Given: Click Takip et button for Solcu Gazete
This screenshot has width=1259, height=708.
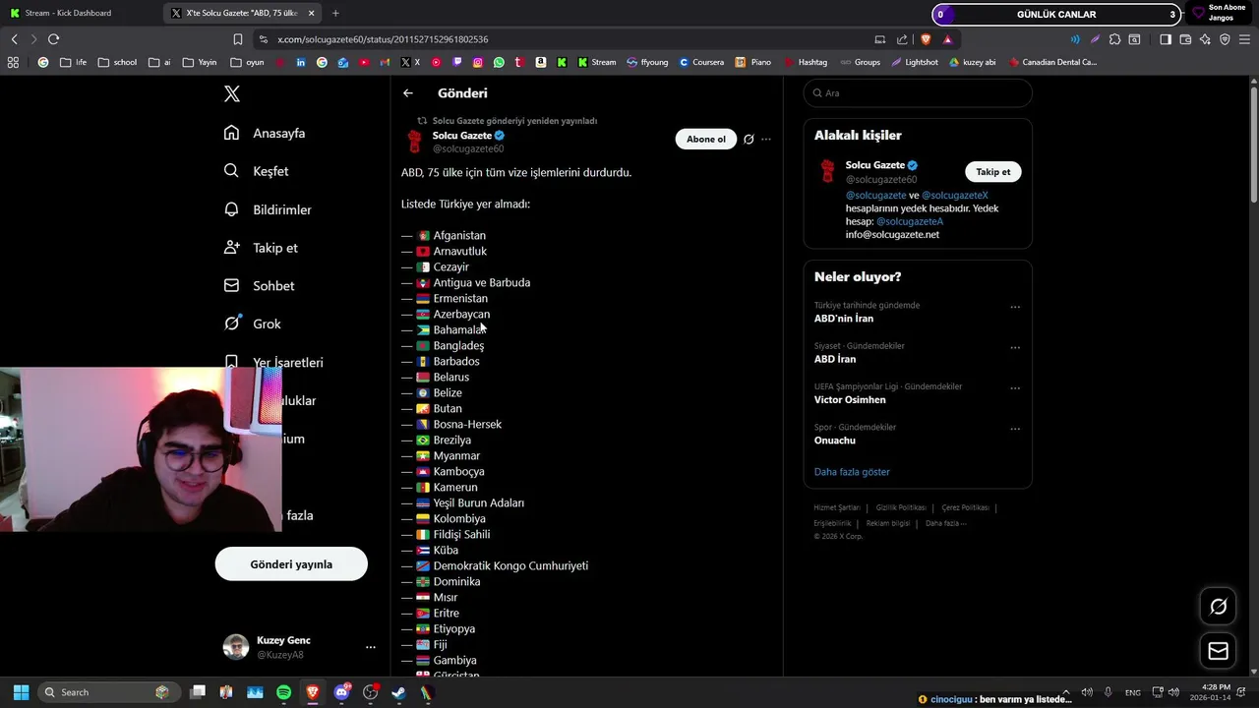Looking at the screenshot, I should click(x=993, y=172).
